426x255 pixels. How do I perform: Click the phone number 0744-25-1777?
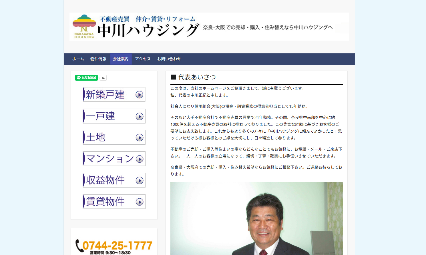tap(117, 245)
